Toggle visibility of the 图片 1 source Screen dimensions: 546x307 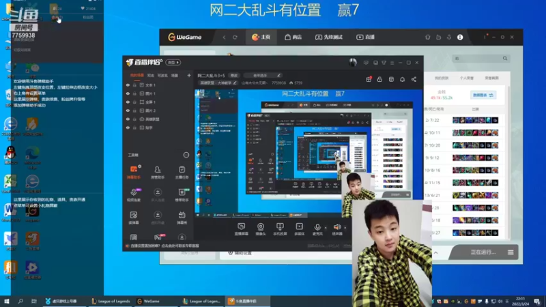coord(128,93)
